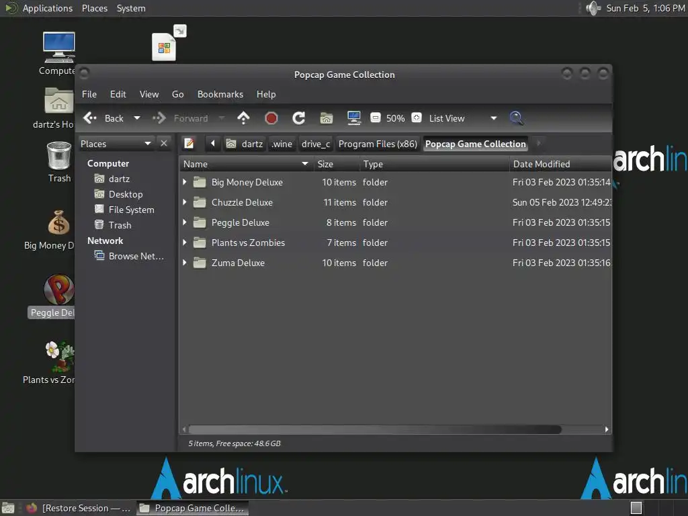Expand Big Money Deluxe folder triangle
This screenshot has width=688, height=516.
coord(185,181)
